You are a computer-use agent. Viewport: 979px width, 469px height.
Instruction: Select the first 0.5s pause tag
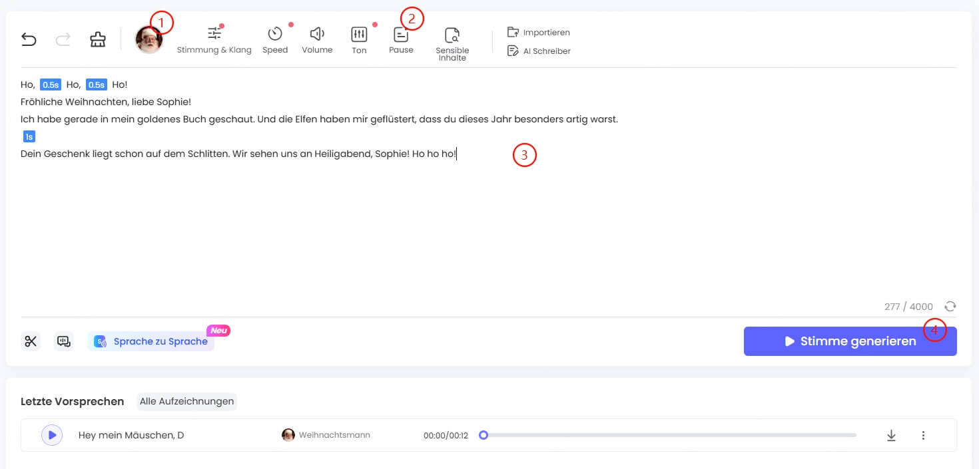pyautogui.click(x=51, y=84)
